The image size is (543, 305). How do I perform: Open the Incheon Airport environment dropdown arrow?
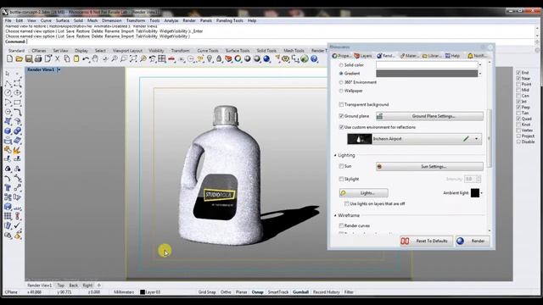(477, 139)
